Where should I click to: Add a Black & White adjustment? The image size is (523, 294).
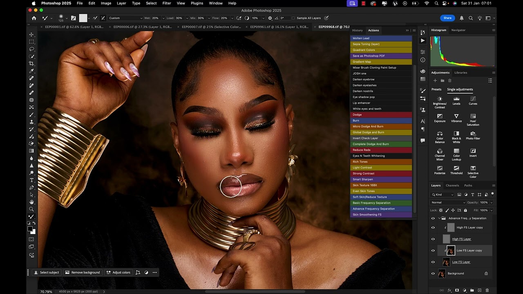(456, 137)
